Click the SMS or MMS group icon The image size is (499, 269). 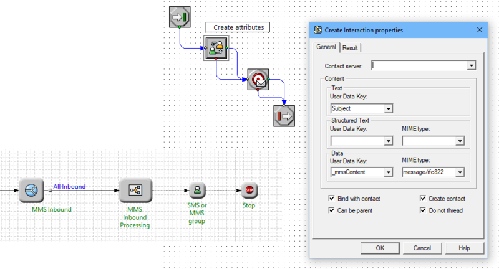(x=197, y=190)
